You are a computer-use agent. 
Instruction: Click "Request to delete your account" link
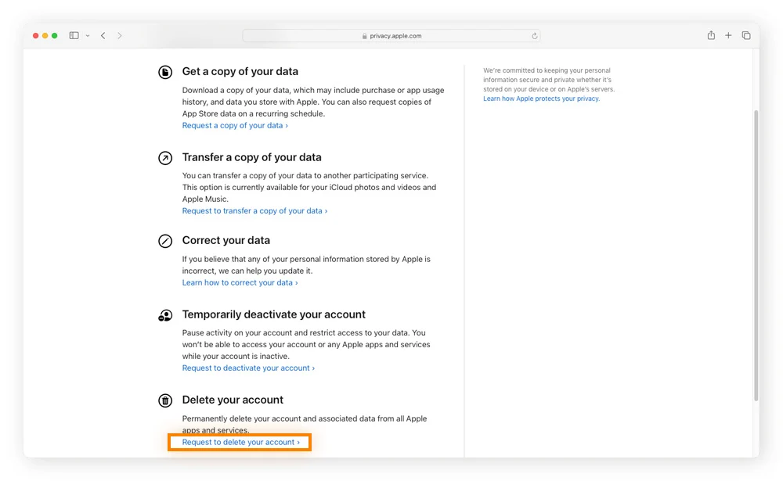coord(240,442)
